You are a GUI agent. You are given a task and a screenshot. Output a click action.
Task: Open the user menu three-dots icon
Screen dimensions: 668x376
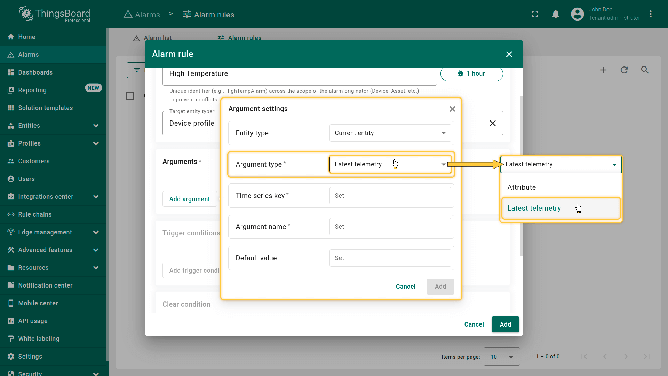click(650, 14)
